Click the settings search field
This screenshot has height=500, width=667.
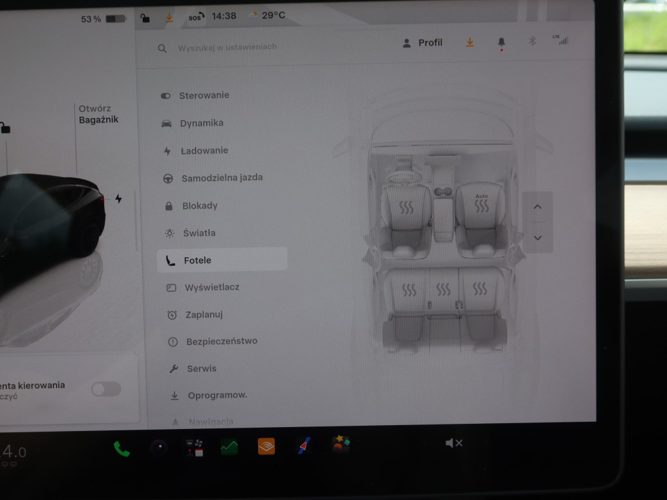tap(227, 47)
